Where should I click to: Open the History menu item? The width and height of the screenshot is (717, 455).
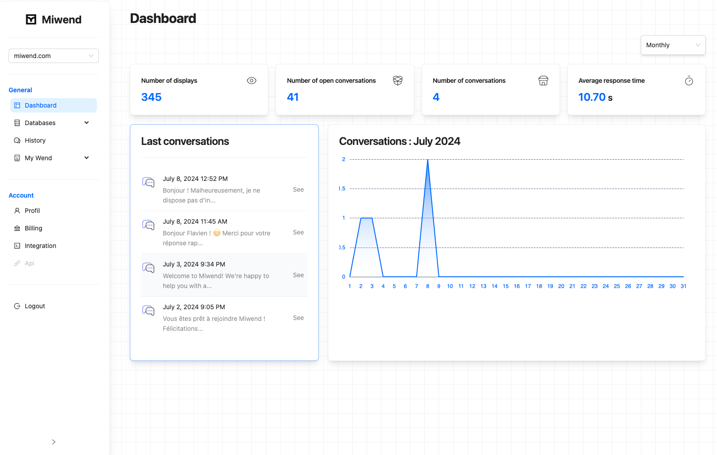(54, 140)
